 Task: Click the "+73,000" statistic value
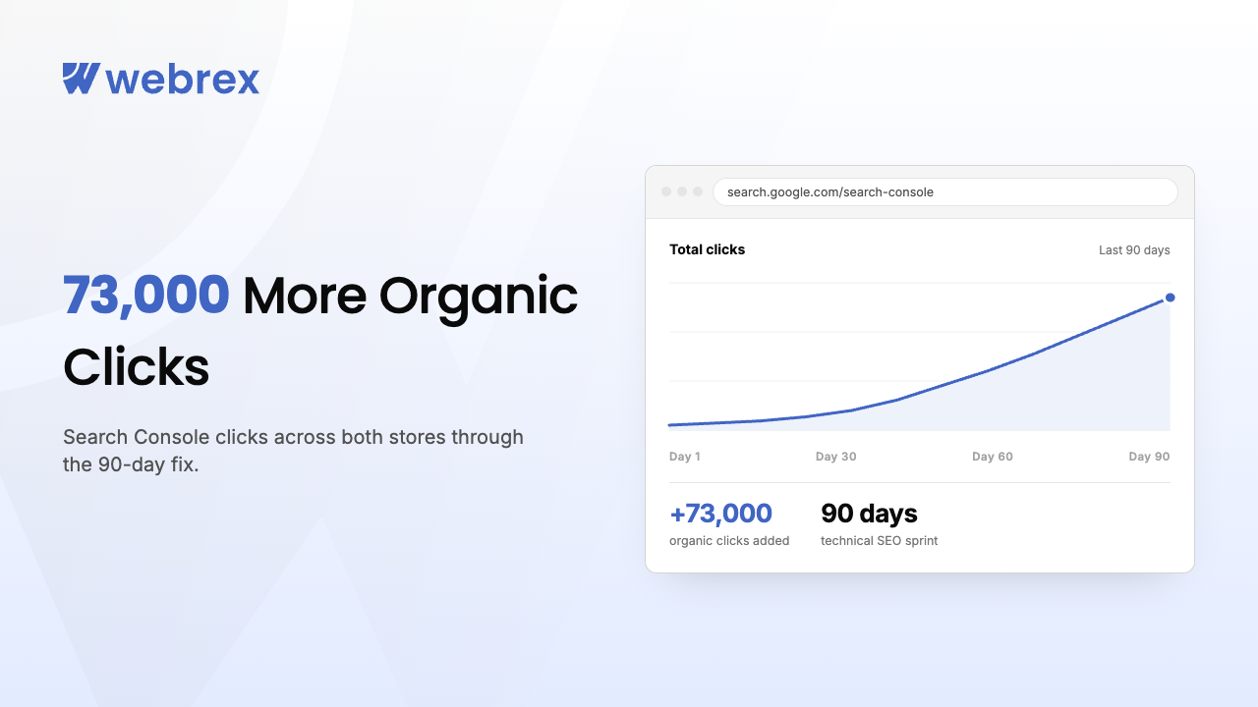[x=720, y=514]
